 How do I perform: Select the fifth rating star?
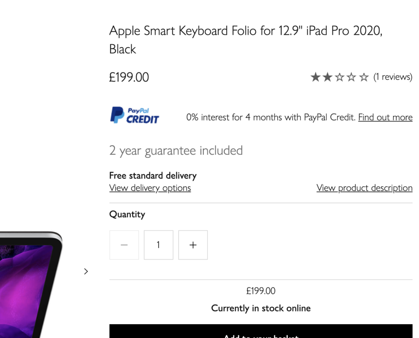[x=363, y=76]
